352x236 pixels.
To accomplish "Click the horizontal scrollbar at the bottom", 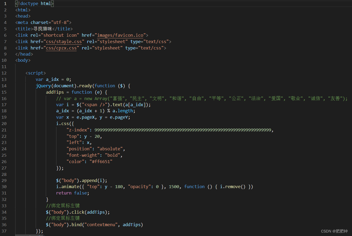I will pyautogui.click(x=29, y=235).
